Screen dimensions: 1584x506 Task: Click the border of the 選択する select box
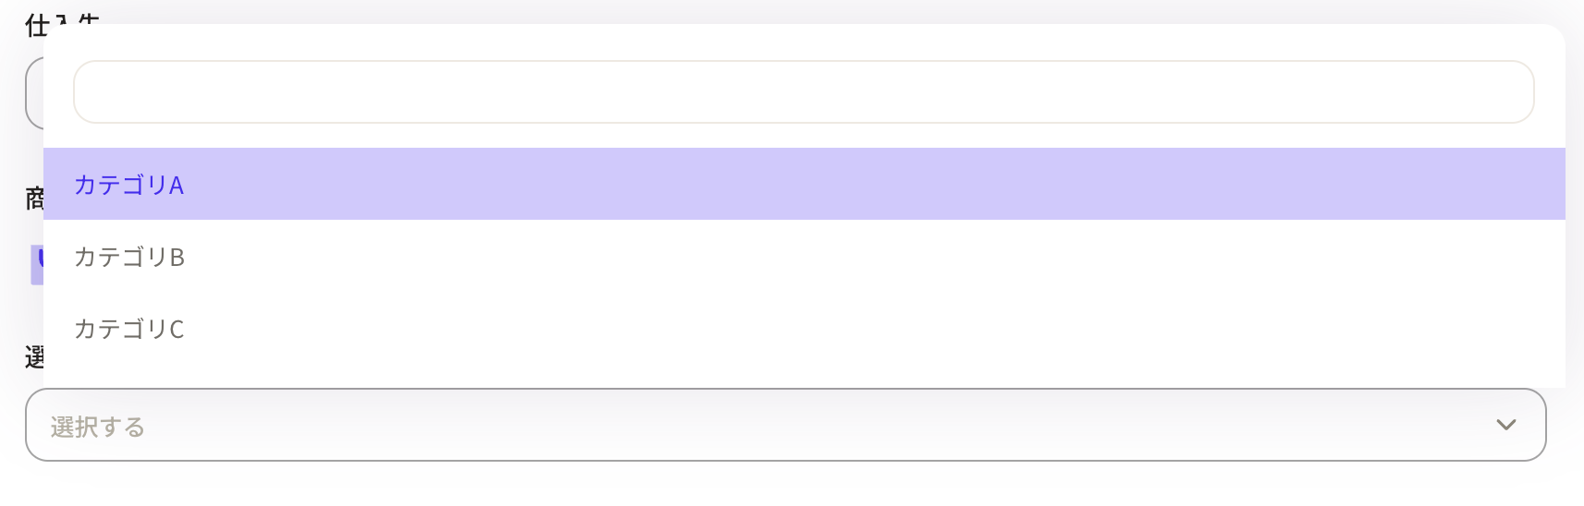coord(786,389)
